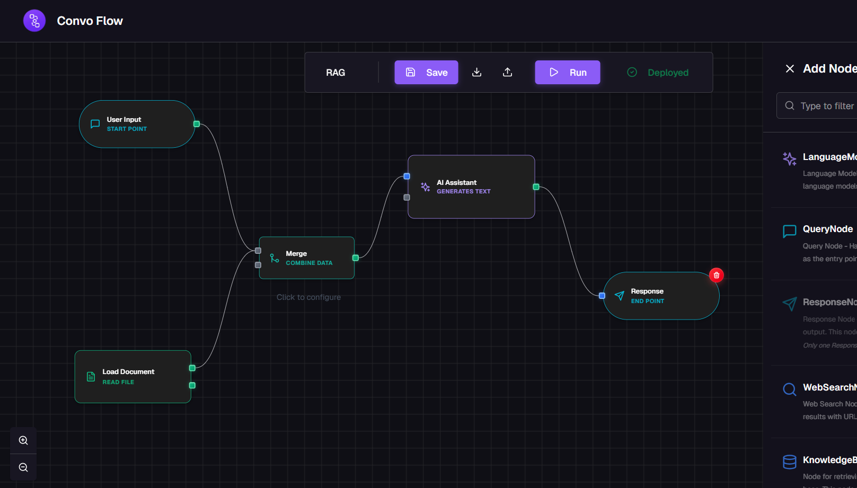Click the LanguageModel sparkle icon
This screenshot has height=488, width=857.
tap(789, 158)
